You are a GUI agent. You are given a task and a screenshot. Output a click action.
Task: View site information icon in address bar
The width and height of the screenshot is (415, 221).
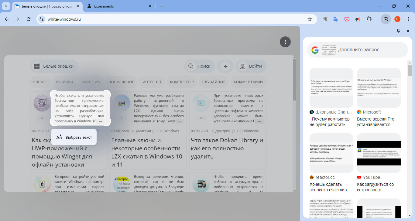(x=42, y=19)
